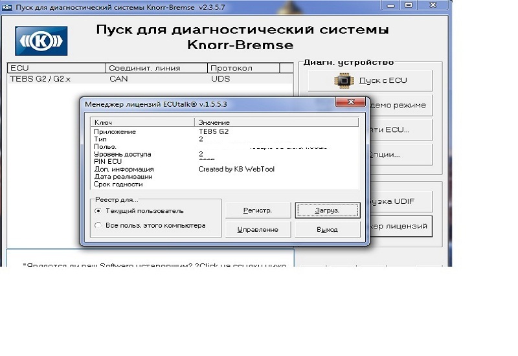
Task: Click the ECU column header
Action: click(56, 68)
